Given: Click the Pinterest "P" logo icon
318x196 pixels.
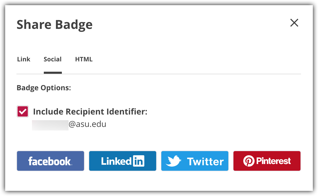Looking at the screenshot, I should [x=248, y=161].
